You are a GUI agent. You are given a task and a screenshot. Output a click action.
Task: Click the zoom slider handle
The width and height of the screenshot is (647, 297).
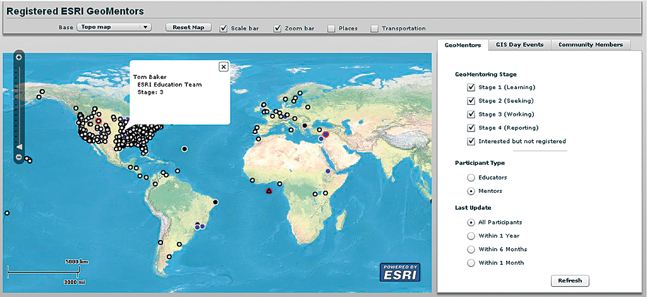(x=19, y=146)
